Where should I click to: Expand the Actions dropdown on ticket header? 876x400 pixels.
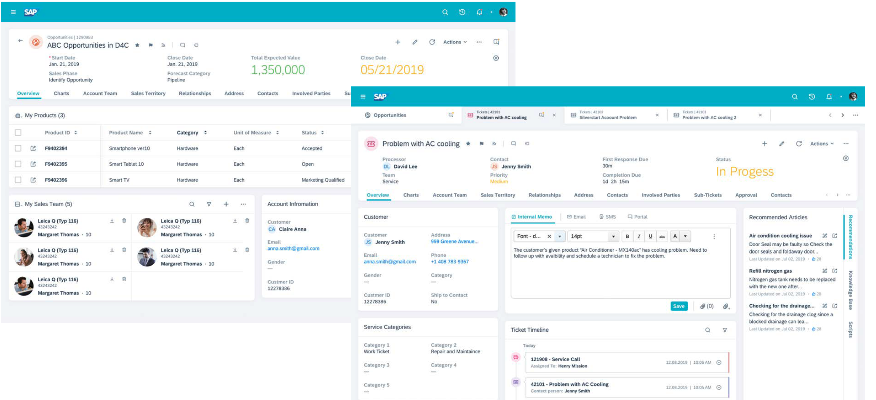[822, 144]
